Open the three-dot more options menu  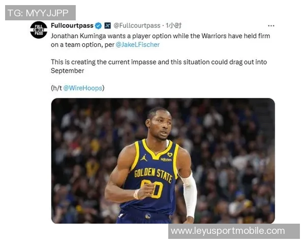271,26
